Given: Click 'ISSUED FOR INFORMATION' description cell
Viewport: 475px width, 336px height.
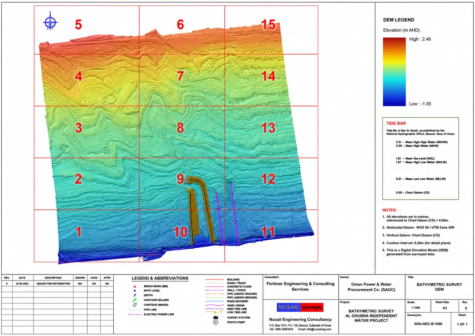Looking at the screenshot, I should pos(53,283).
